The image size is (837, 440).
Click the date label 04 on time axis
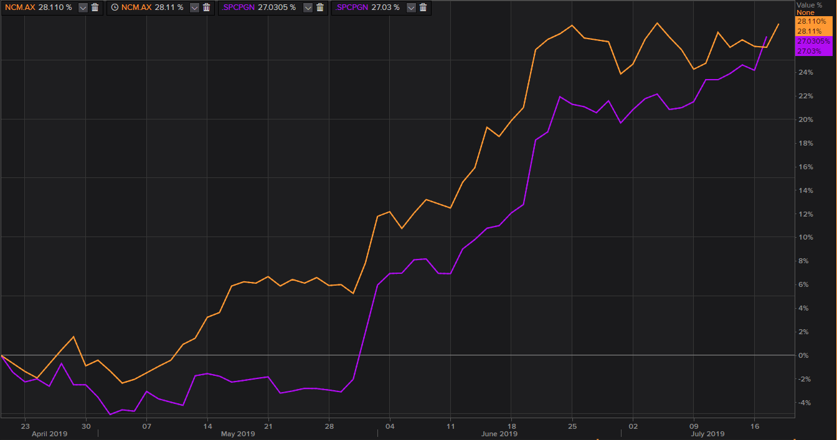[x=390, y=426]
